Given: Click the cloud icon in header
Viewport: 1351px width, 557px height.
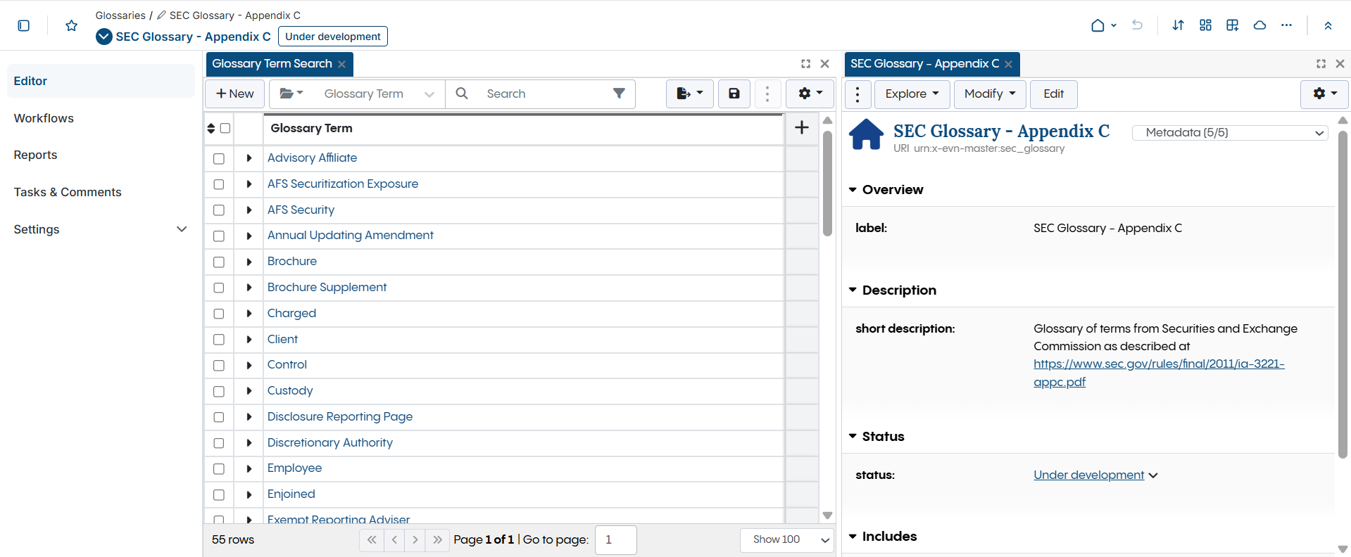Looking at the screenshot, I should coord(1259,25).
